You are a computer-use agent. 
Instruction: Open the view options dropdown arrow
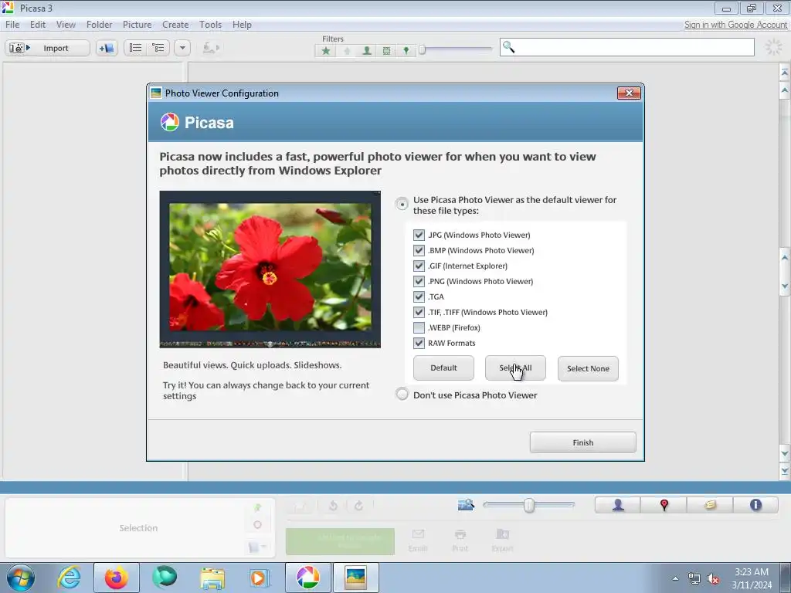tap(182, 48)
